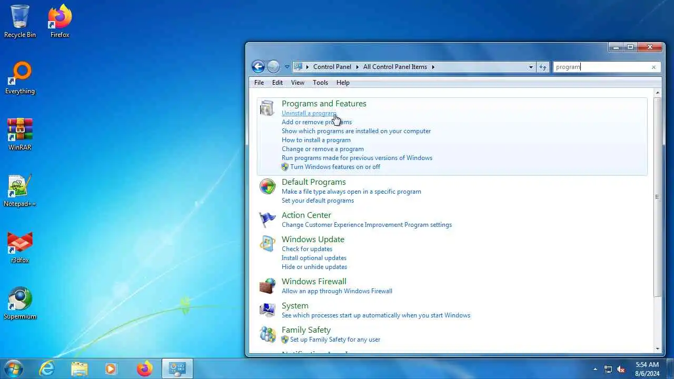This screenshot has width=674, height=379.
Task: Click the muted volume tray icon
Action: click(621, 369)
